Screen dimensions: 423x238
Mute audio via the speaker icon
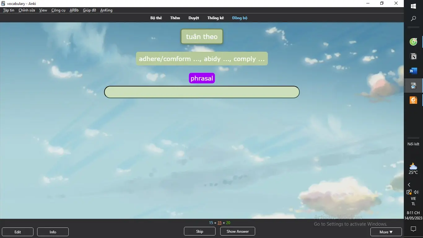tap(416, 192)
